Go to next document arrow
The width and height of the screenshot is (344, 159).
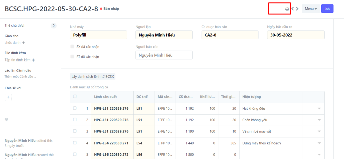click(x=297, y=9)
